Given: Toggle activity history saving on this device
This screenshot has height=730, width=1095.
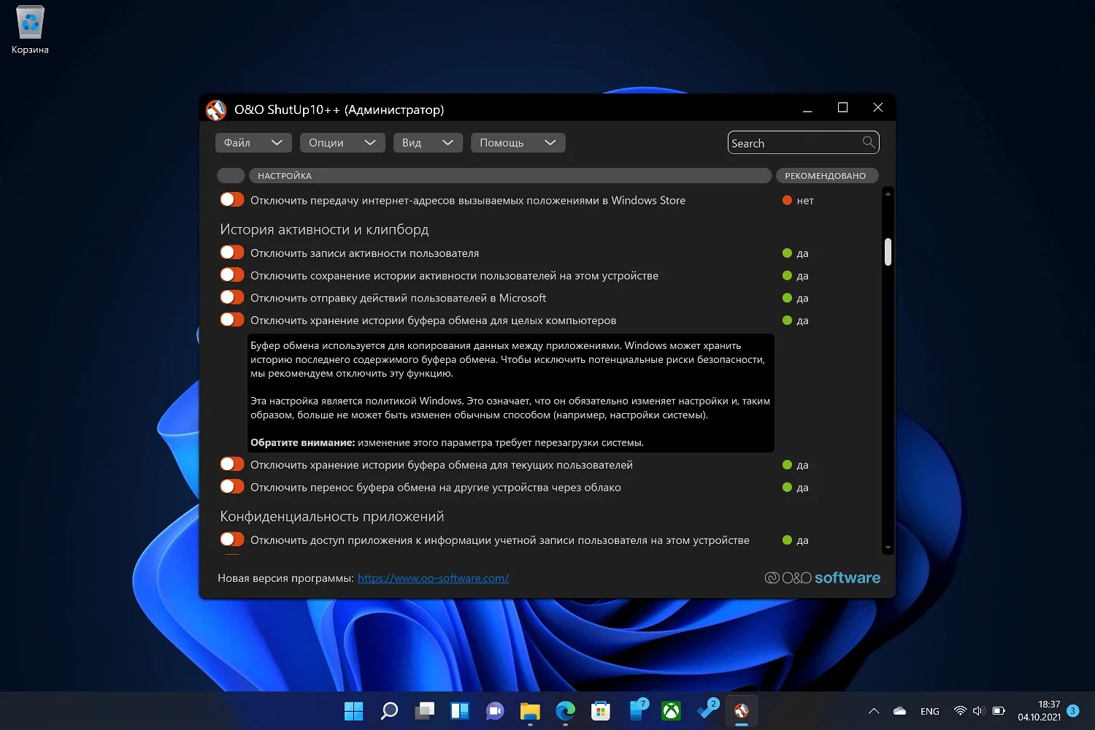Looking at the screenshot, I should 232,274.
